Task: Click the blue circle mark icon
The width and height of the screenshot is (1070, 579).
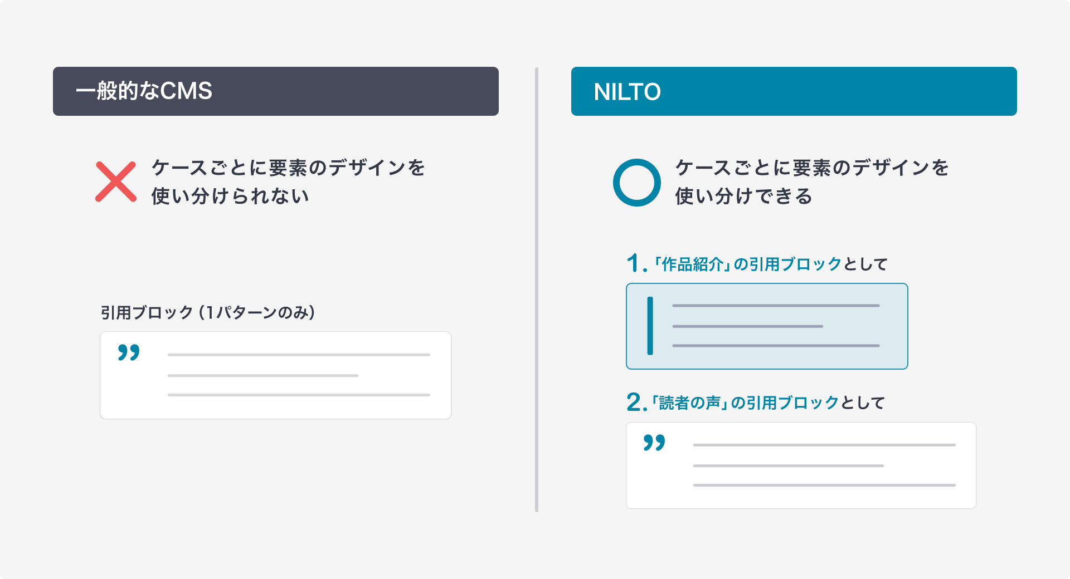Action: (636, 183)
